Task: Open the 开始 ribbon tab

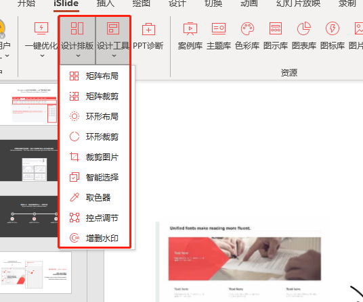Action: (x=26, y=3)
